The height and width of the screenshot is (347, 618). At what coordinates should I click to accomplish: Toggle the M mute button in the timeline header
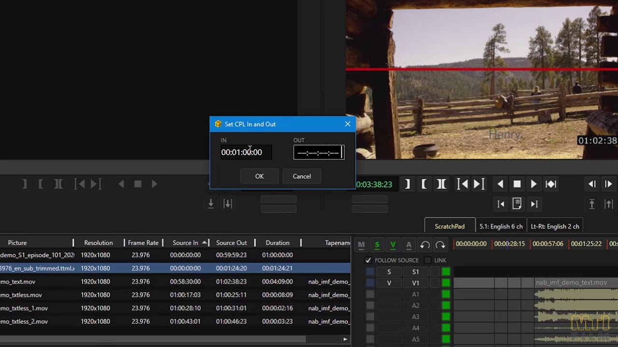pos(361,245)
